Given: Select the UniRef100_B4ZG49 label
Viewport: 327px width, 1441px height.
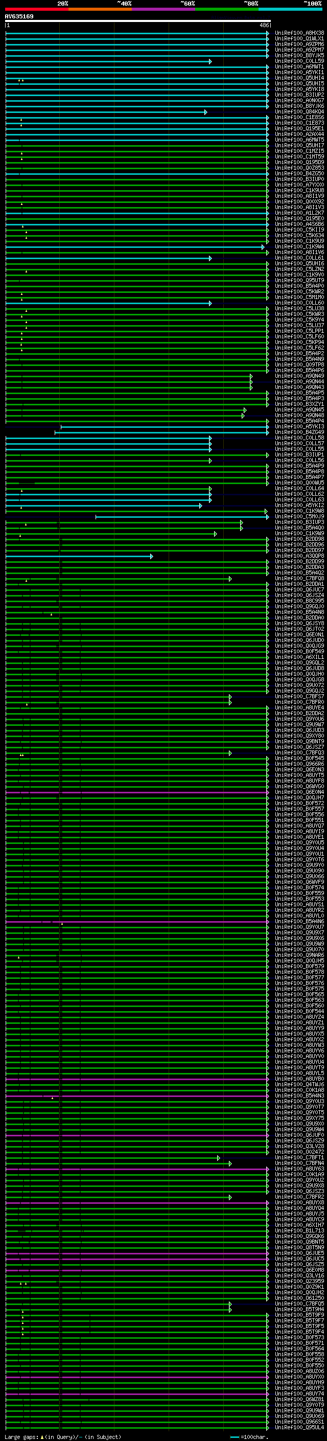Looking at the screenshot, I should (x=299, y=432).
